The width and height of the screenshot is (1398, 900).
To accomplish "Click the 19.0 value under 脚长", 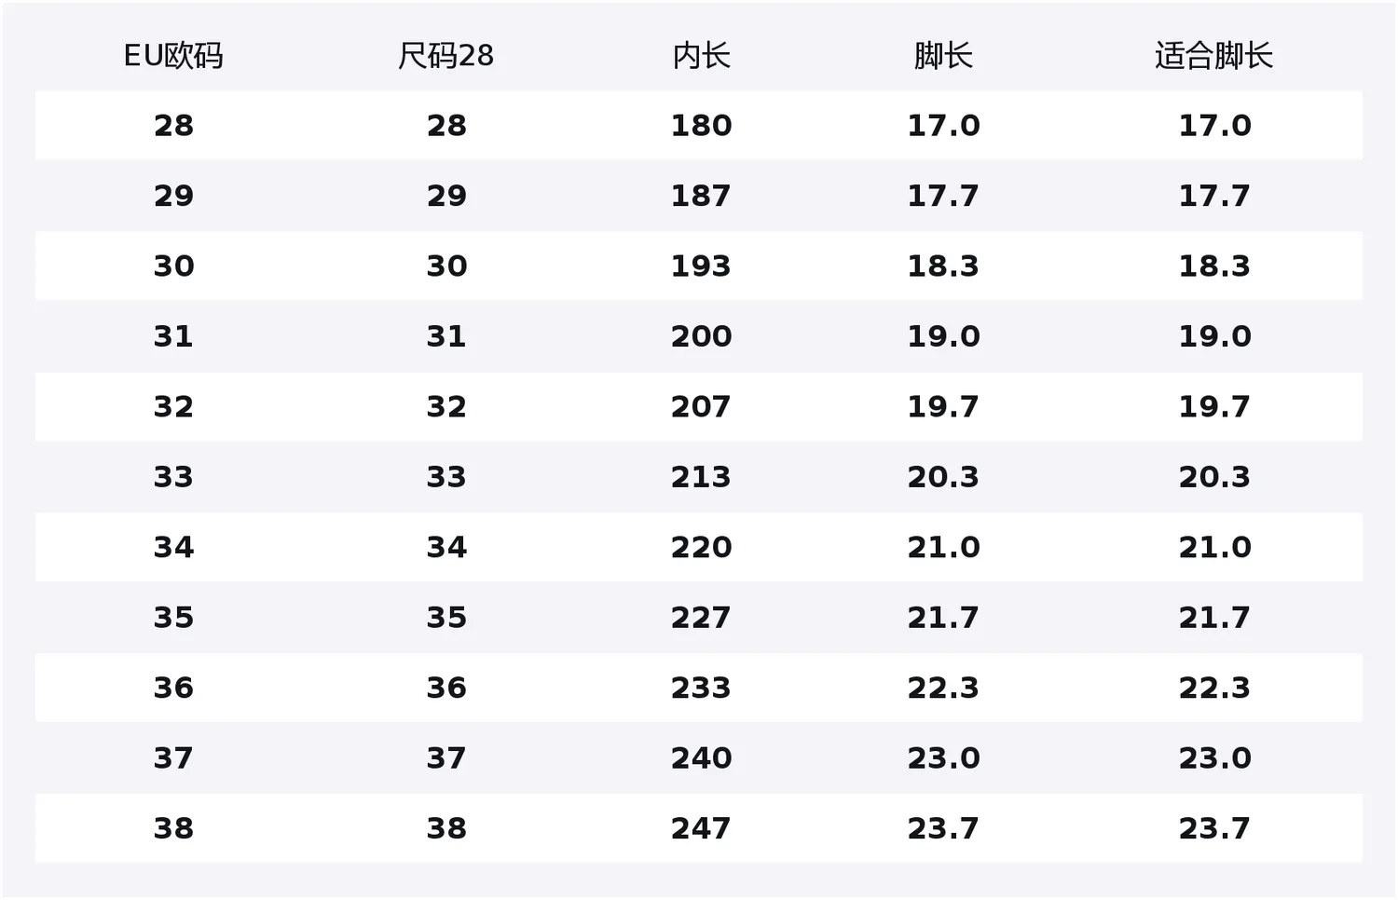I will coord(943,336).
